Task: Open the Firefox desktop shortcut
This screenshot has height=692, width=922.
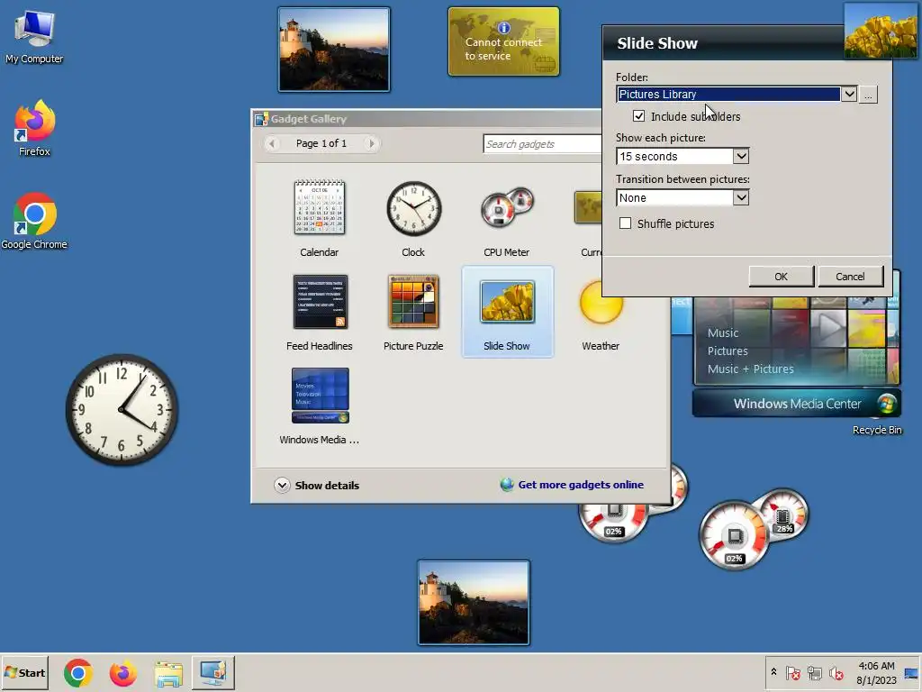Action: (x=34, y=128)
